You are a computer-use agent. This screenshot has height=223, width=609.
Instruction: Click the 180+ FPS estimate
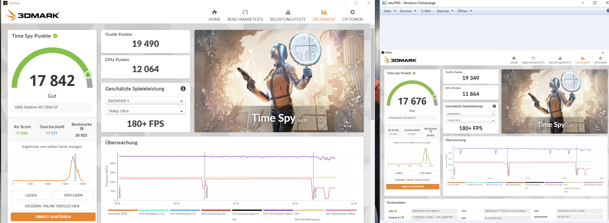click(x=146, y=124)
